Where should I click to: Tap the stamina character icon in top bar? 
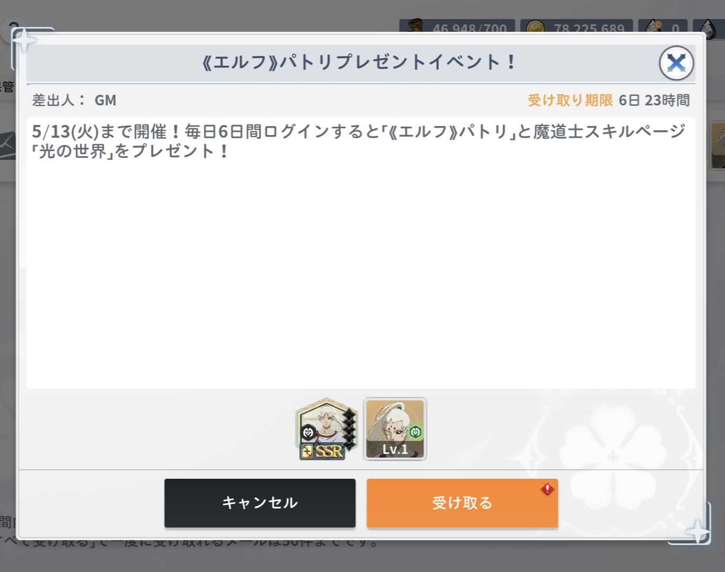[x=415, y=26]
